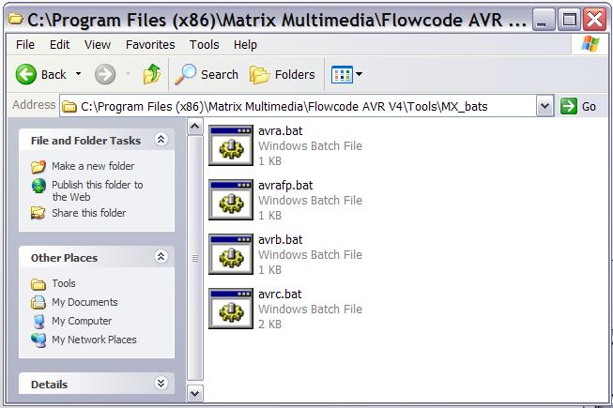Image resolution: width=613 pixels, height=408 pixels.
Task: Click the Windows flag logo
Action: point(590,44)
